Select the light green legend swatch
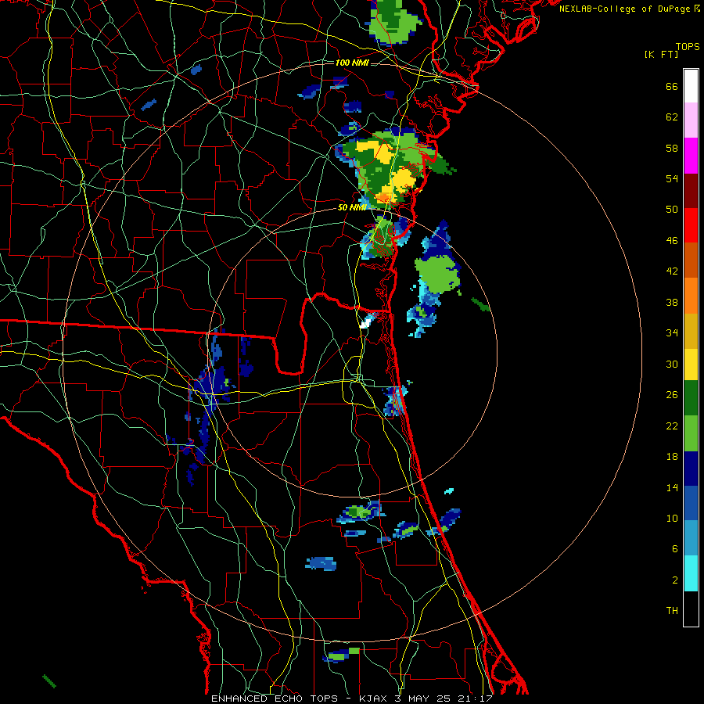Viewport: 704px width, 704px height. [x=691, y=433]
